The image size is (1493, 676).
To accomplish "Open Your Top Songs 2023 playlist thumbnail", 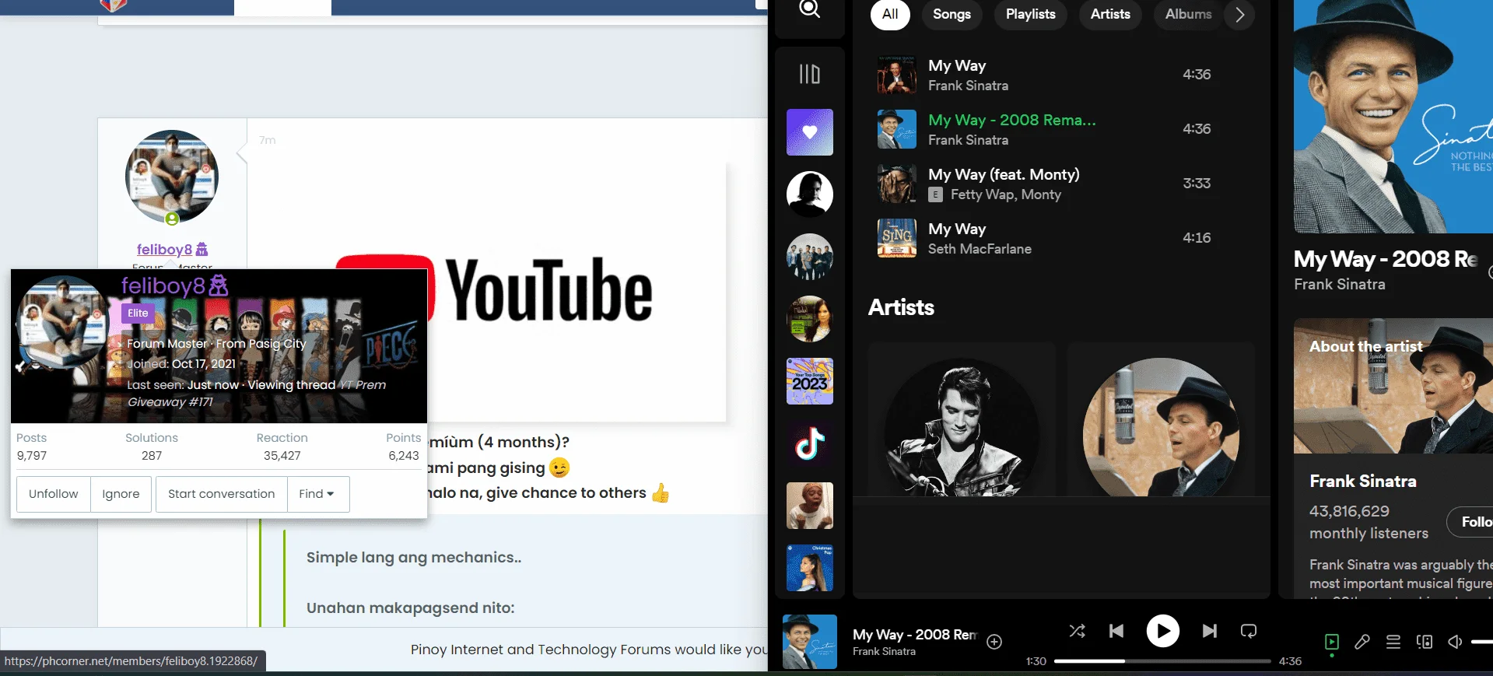I will 810,381.
